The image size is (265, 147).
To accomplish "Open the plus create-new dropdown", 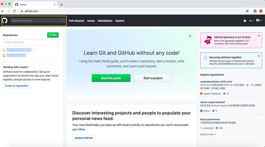I will [x=251, y=21].
